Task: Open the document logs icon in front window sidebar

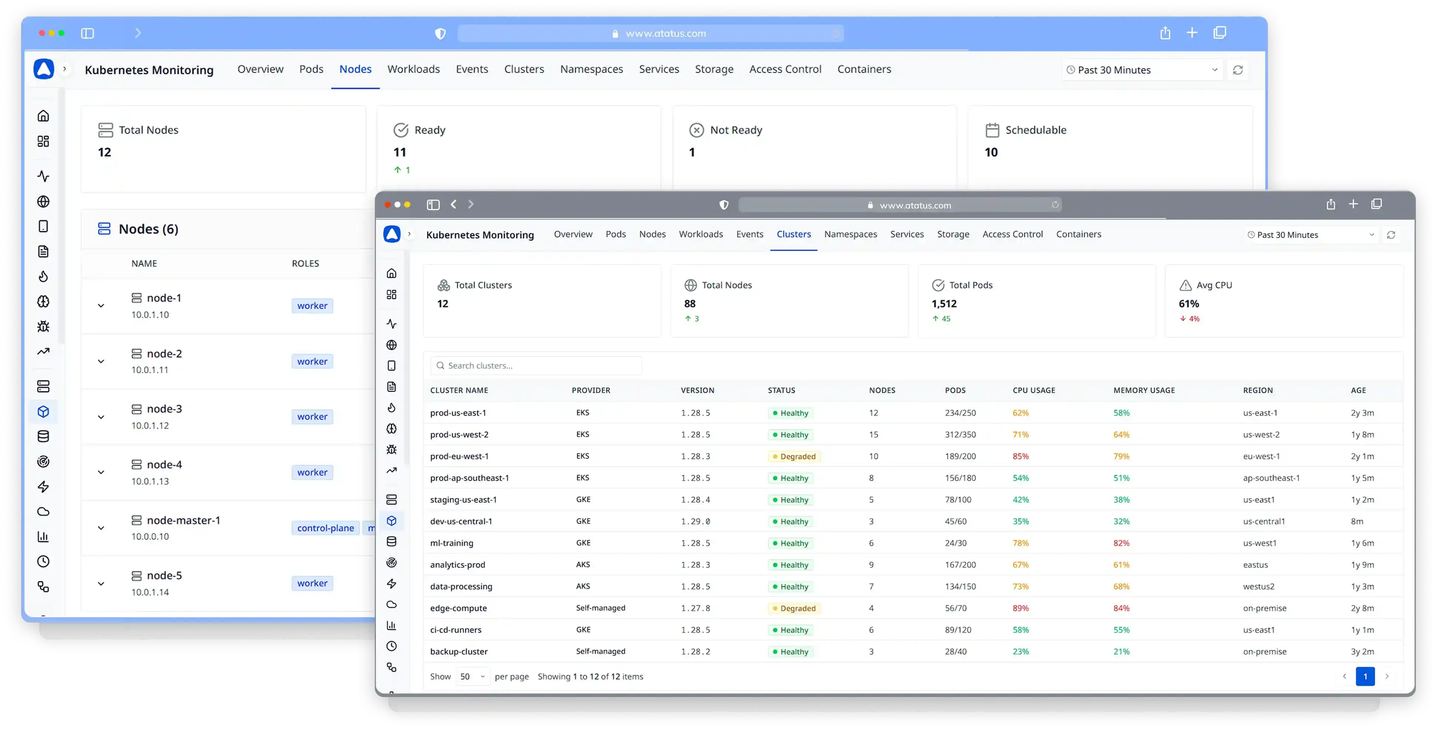Action: pyautogui.click(x=392, y=386)
